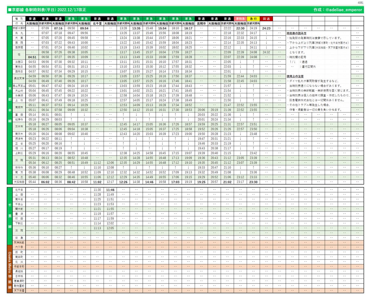Select the bold 15:54 departure time
Viewport: 371px width, 298px height.
pyautogui.click(x=162, y=28)
